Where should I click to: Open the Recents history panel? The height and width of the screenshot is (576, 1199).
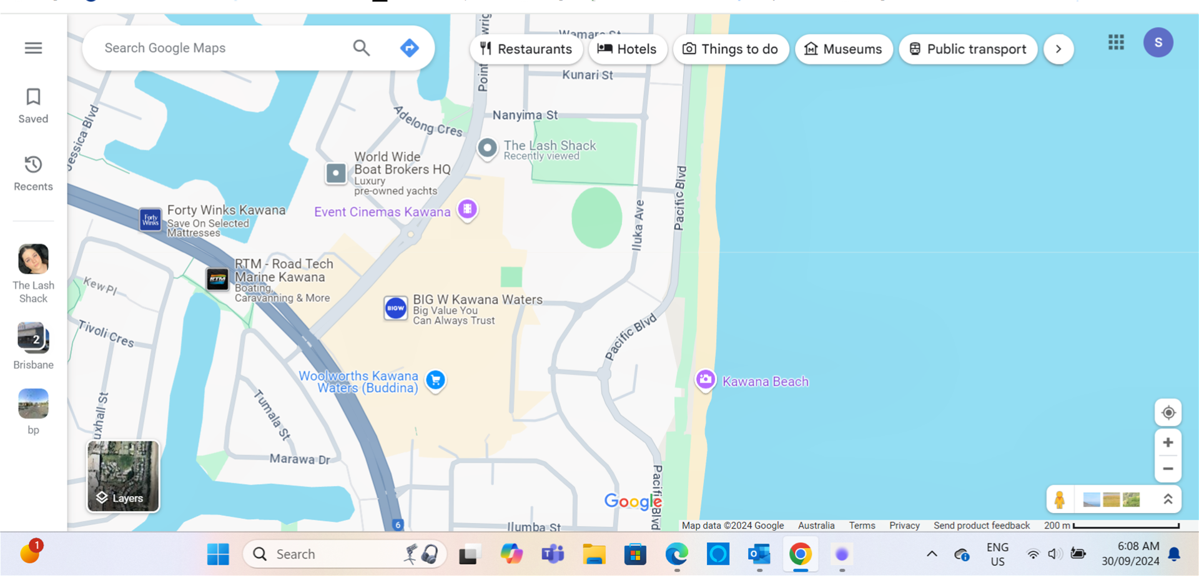[33, 173]
